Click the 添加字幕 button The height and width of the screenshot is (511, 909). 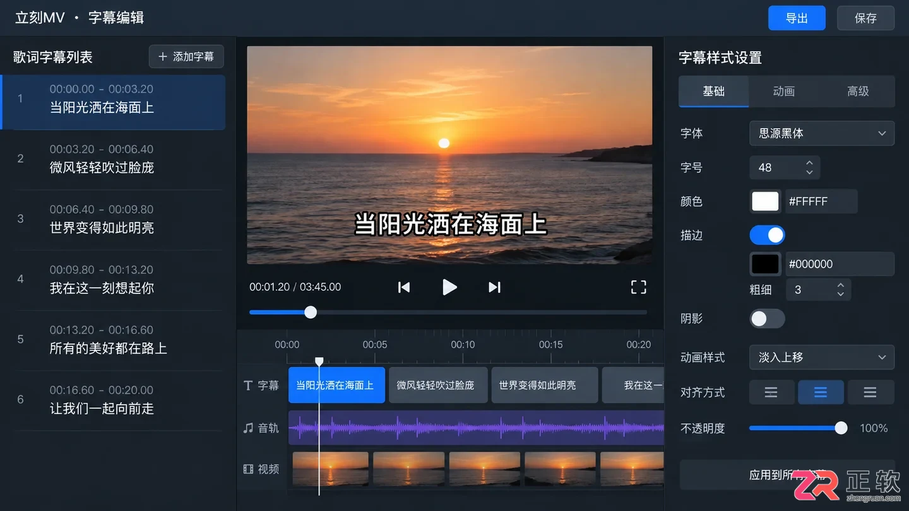pos(186,57)
